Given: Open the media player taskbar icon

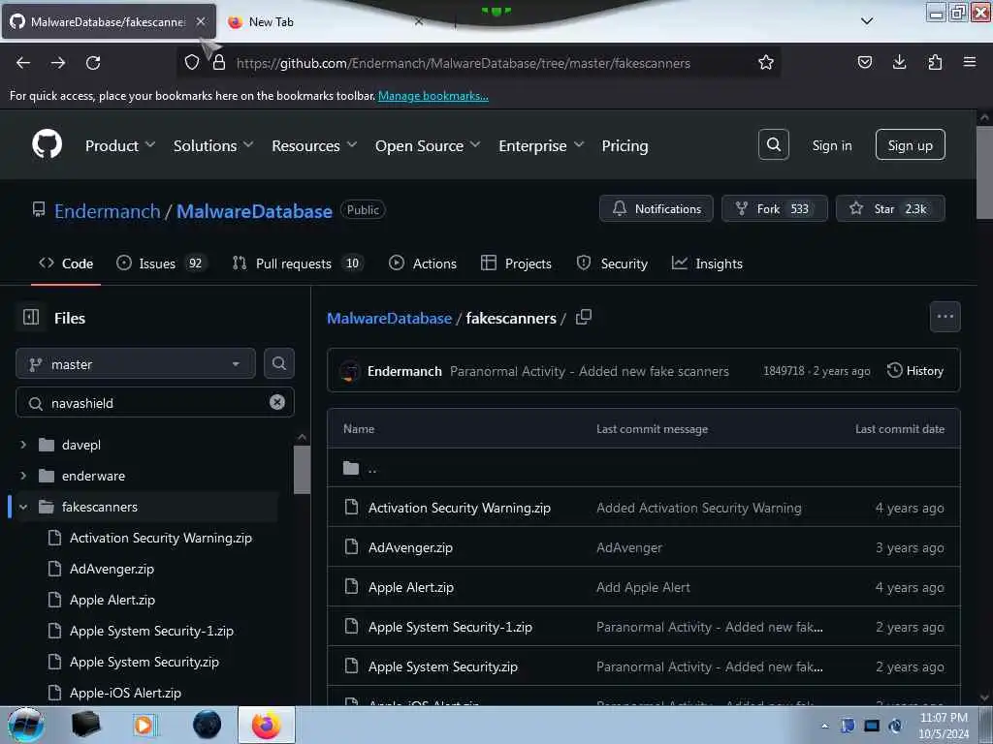Looking at the screenshot, I should point(144,725).
